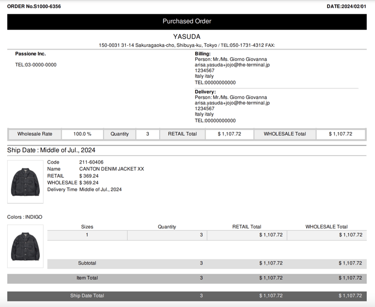Screen dimensions: 375x307
Task: Select the Ship Date Middle of Jul. heading
Action: point(51,150)
